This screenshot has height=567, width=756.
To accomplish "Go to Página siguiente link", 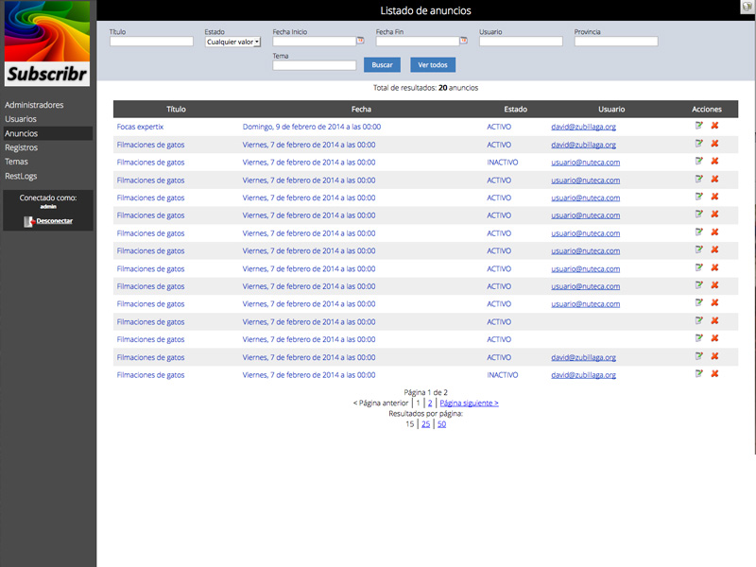I will (x=469, y=403).
